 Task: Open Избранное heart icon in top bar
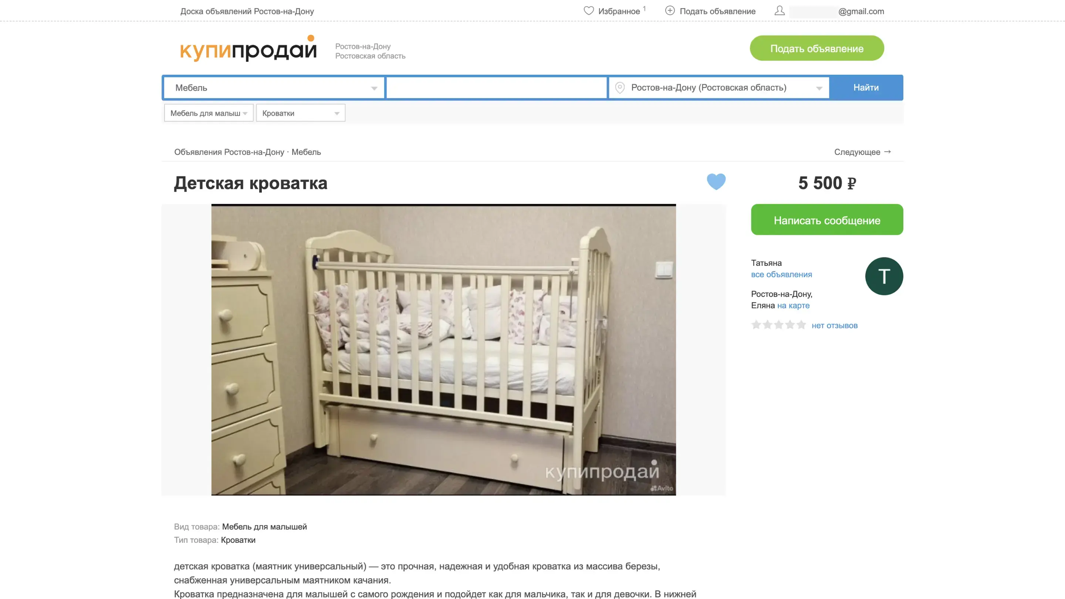pyautogui.click(x=588, y=11)
